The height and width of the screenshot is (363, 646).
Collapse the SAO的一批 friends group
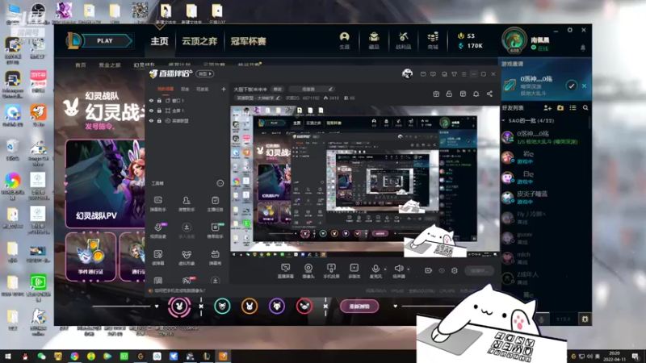(x=503, y=120)
